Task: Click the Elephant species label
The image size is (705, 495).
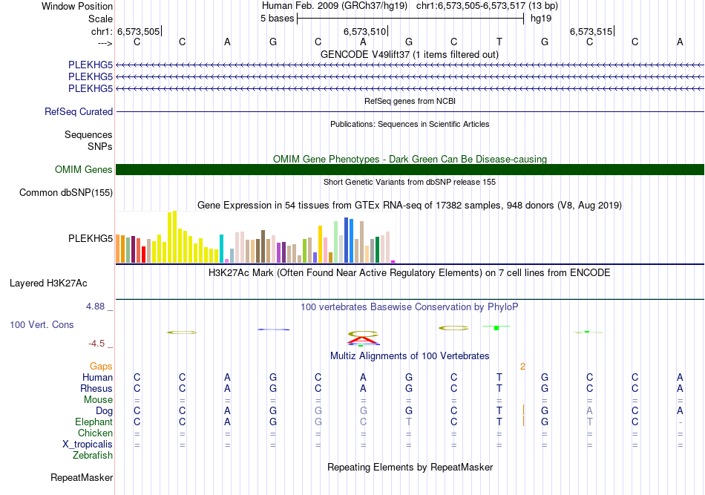Action: [94, 422]
